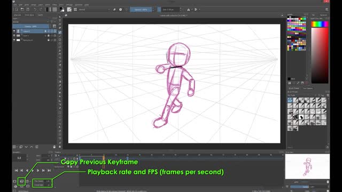Go to the previous keyframe

[x=21, y=171]
